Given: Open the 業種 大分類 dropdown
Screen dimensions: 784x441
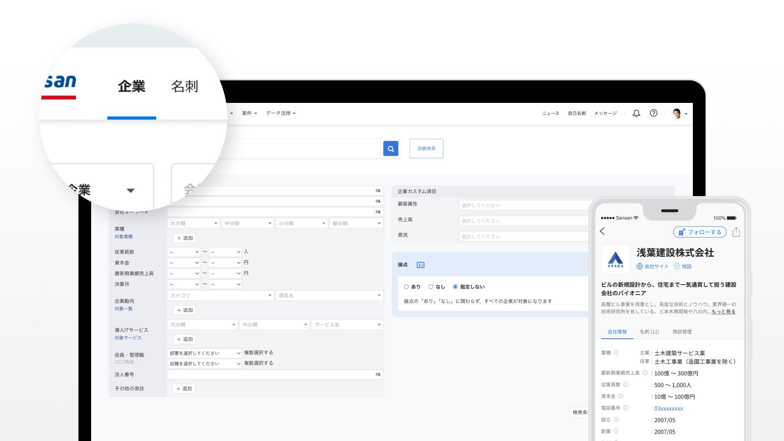Looking at the screenshot, I should [x=194, y=223].
